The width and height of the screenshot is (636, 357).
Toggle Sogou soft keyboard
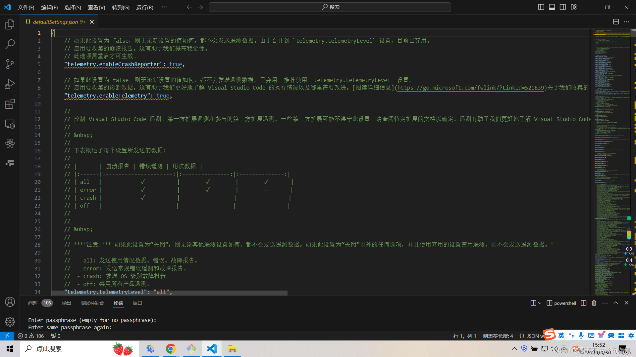pyautogui.click(x=591, y=335)
